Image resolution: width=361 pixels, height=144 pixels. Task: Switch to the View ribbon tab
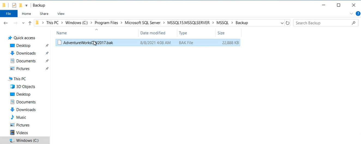(x=61, y=14)
